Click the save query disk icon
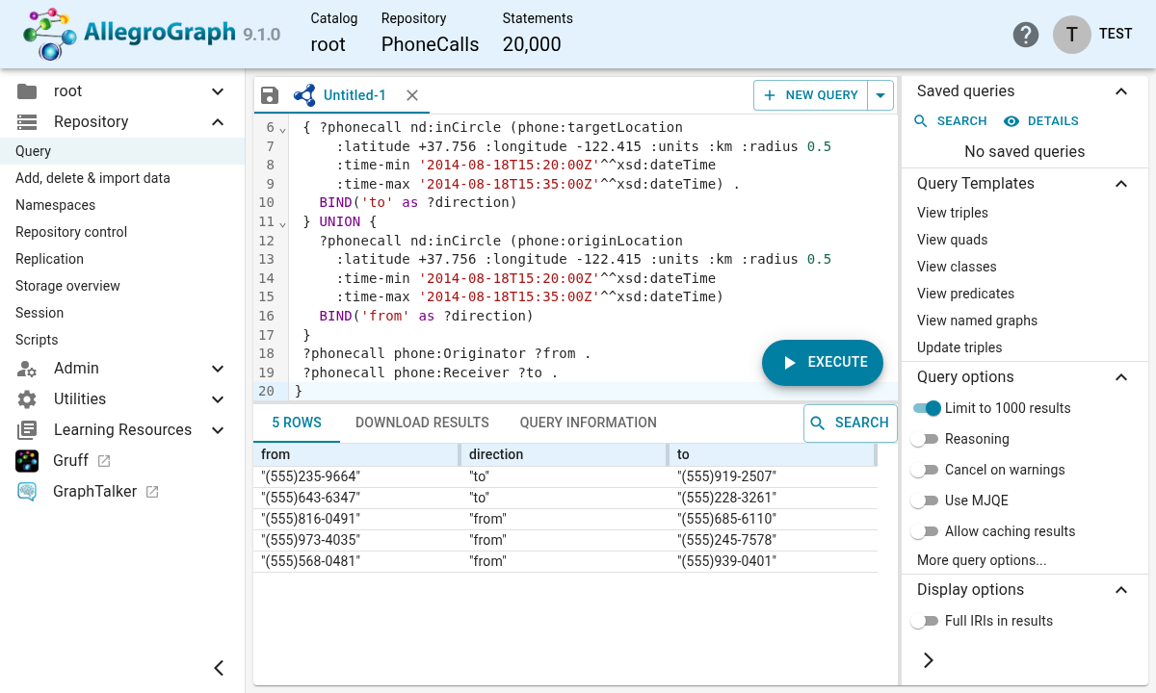 tap(270, 95)
